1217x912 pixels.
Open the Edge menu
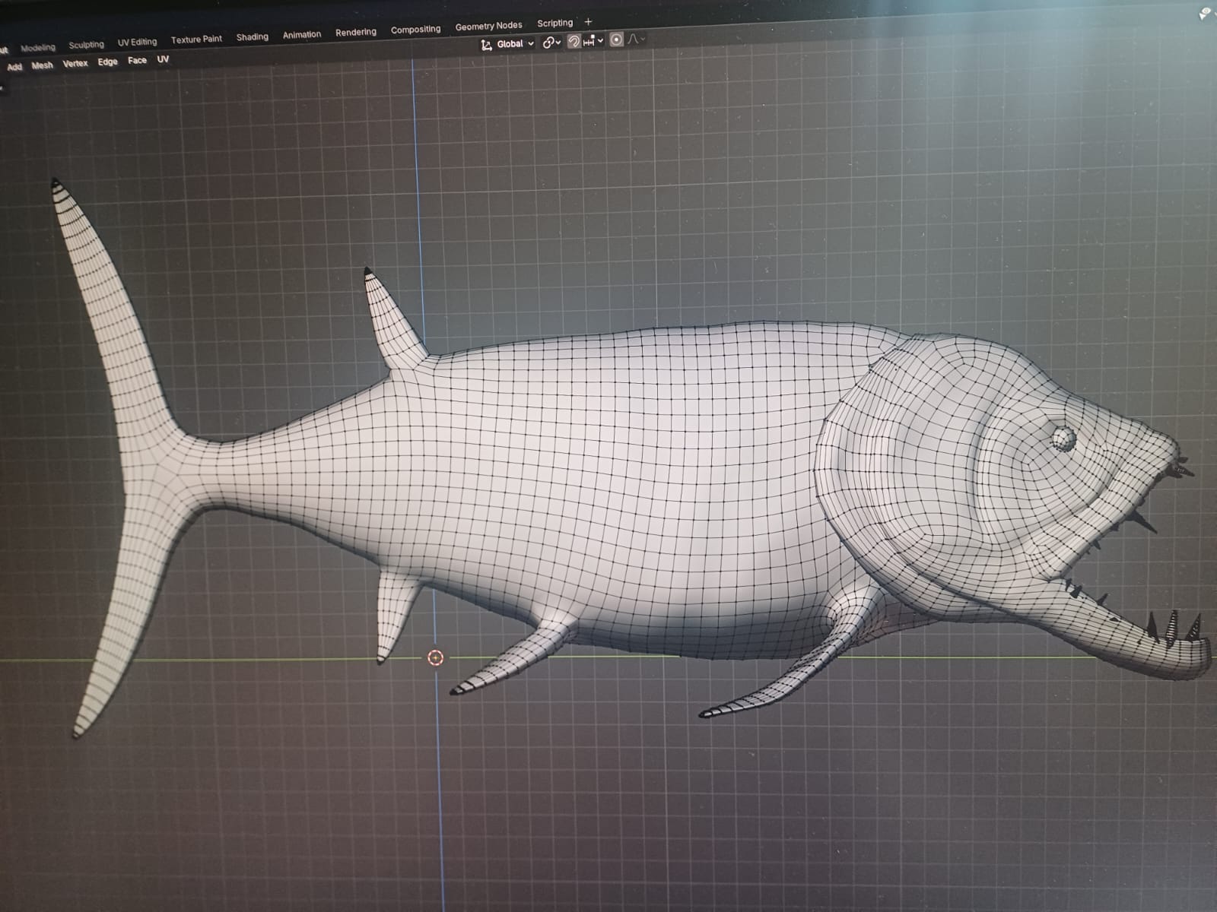pyautogui.click(x=107, y=62)
